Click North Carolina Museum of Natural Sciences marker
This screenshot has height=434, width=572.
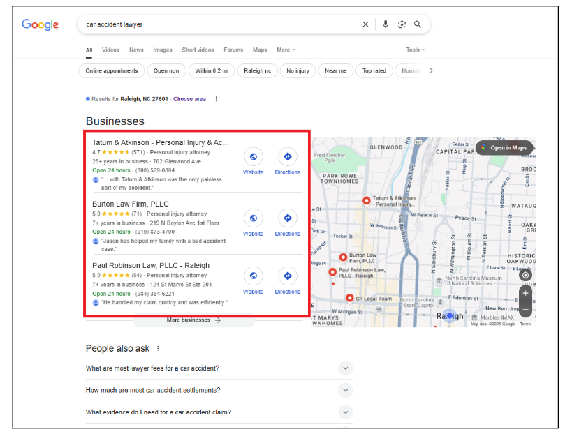439,281
